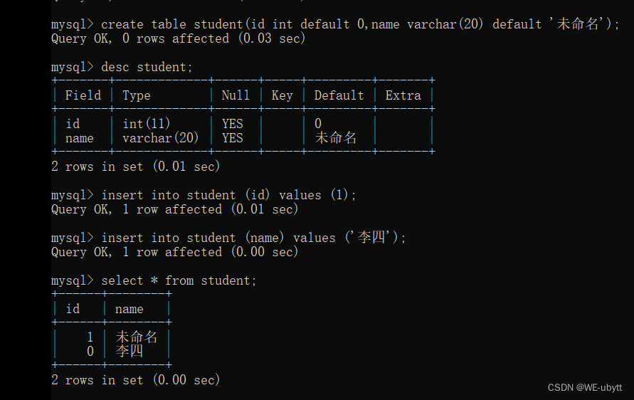634x400 pixels.
Task: Select the 未命名 cell in query result
Action: coord(136,337)
